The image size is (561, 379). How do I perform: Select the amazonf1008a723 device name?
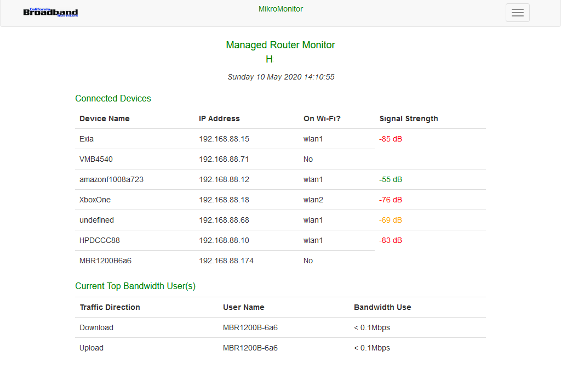[111, 179]
